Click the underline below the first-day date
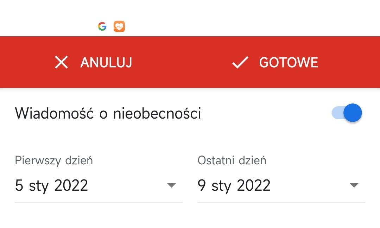380x228 pixels. [x=99, y=202]
